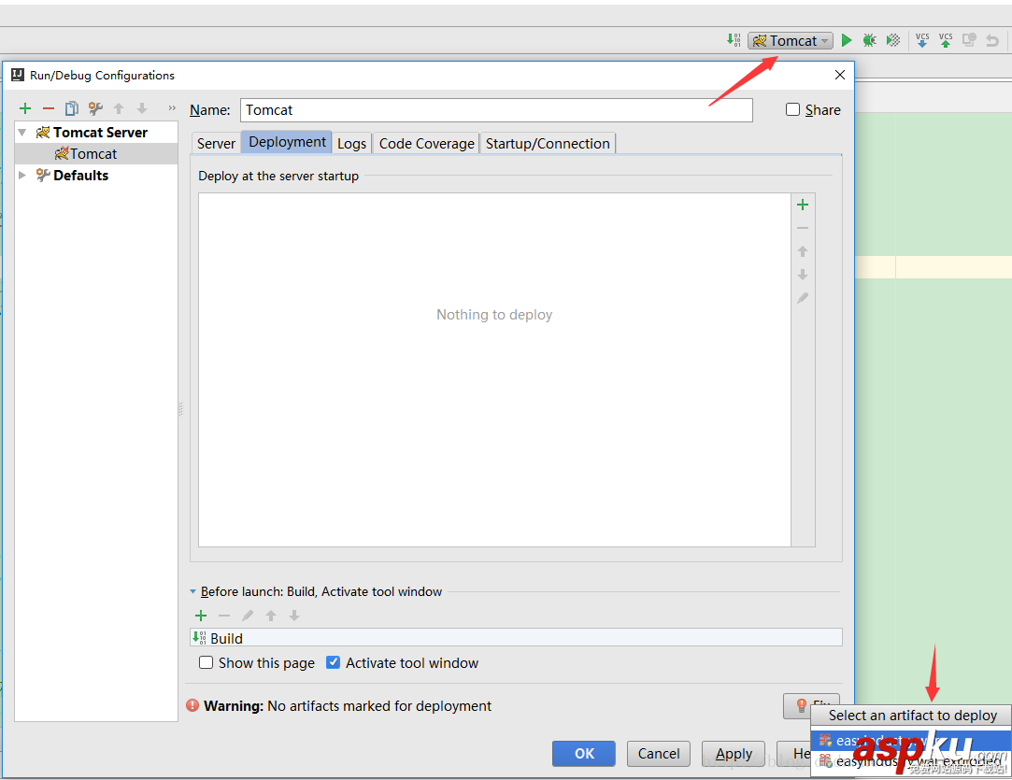Start debugging with the bug icon
This screenshot has width=1012, height=780.
869,41
